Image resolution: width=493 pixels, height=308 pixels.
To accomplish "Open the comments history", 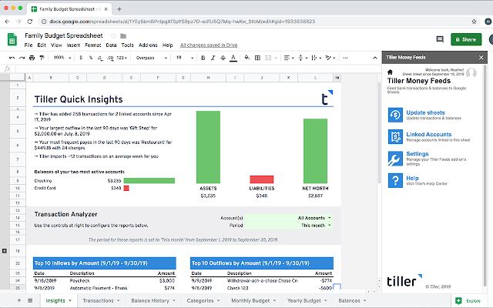I will [x=440, y=39].
